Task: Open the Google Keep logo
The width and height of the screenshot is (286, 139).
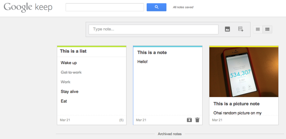Action: (x=28, y=7)
